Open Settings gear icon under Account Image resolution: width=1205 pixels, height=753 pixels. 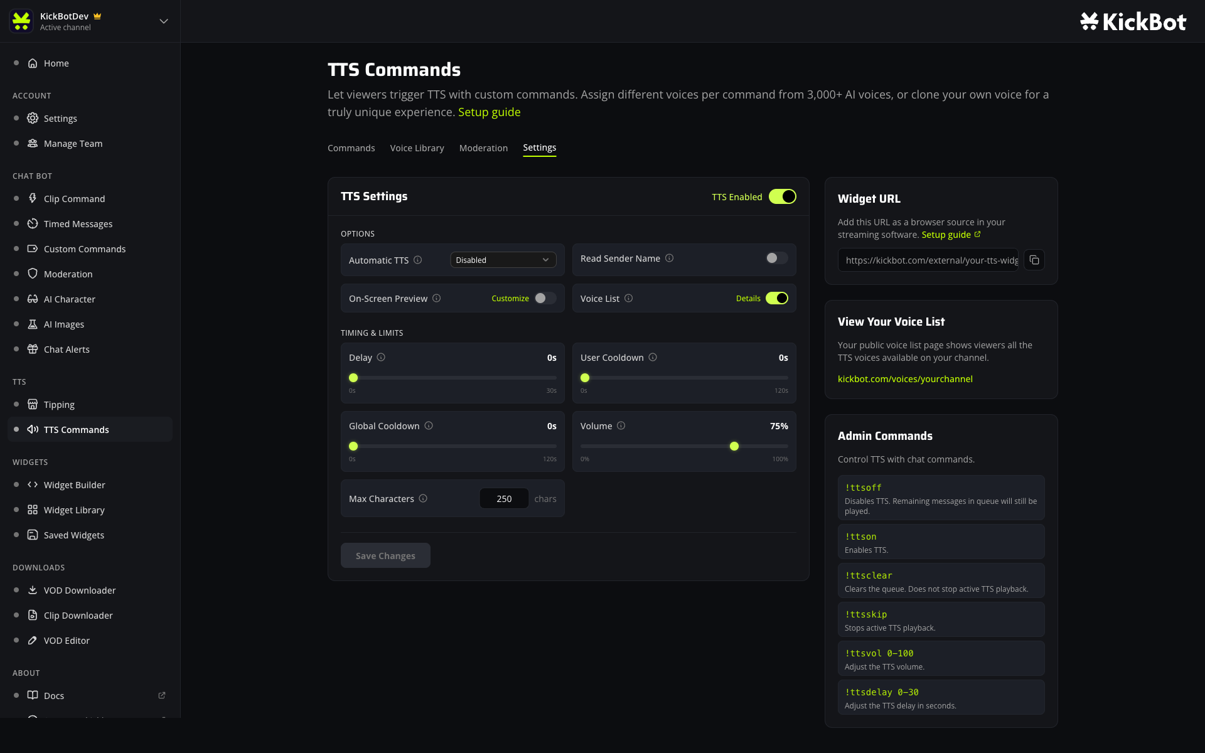click(33, 119)
